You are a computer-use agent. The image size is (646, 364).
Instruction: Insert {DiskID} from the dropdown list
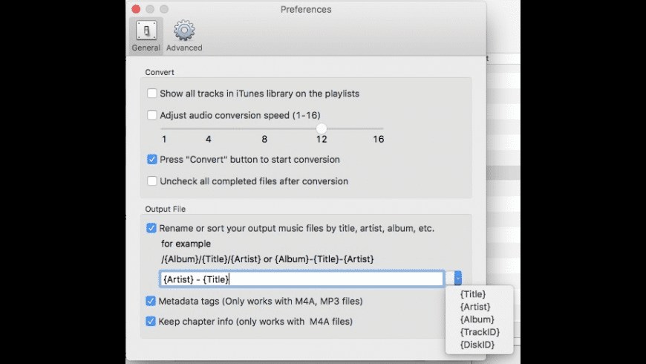477,345
